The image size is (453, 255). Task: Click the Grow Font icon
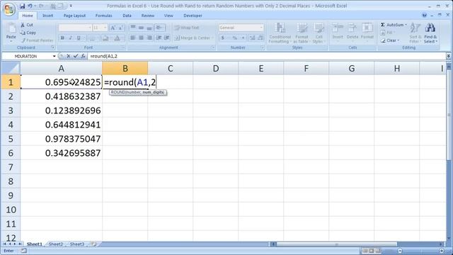click(113, 28)
